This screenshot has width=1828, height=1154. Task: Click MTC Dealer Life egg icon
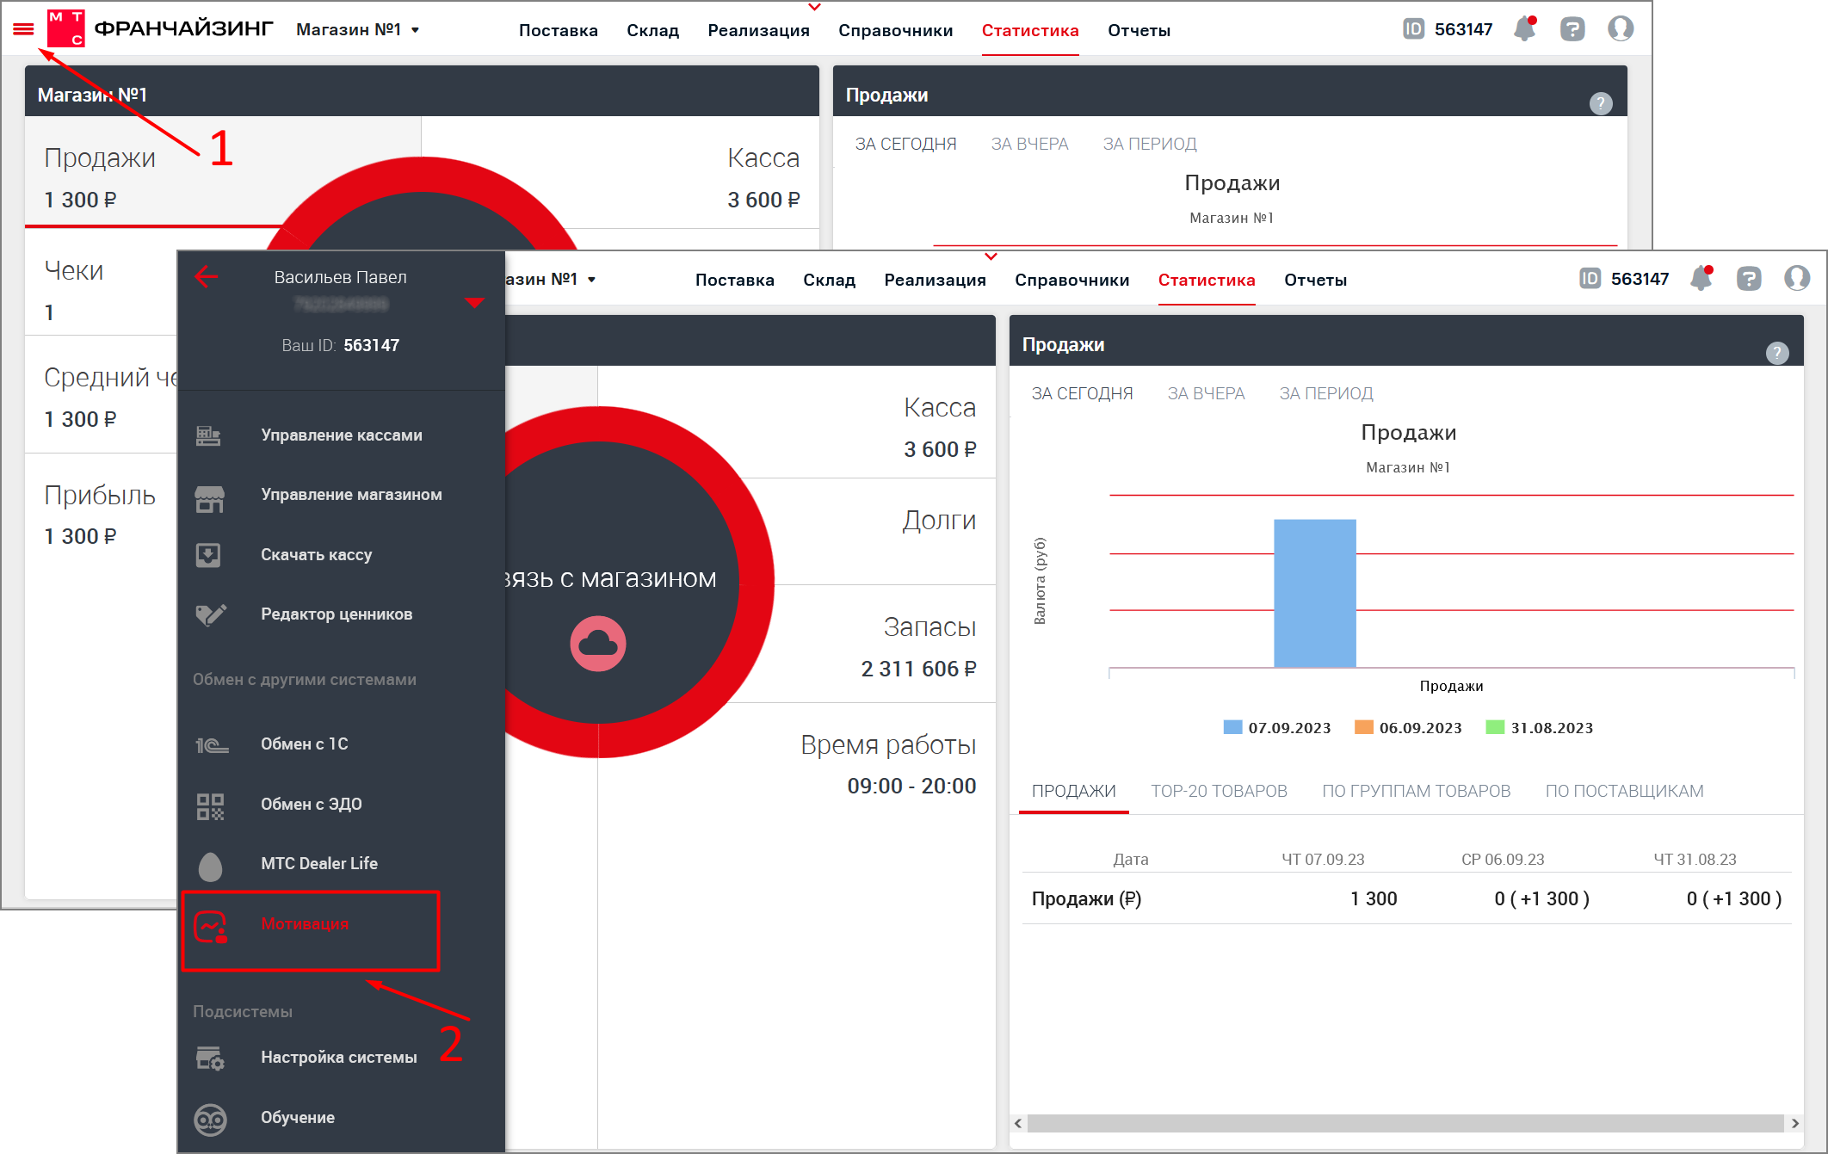point(210,866)
